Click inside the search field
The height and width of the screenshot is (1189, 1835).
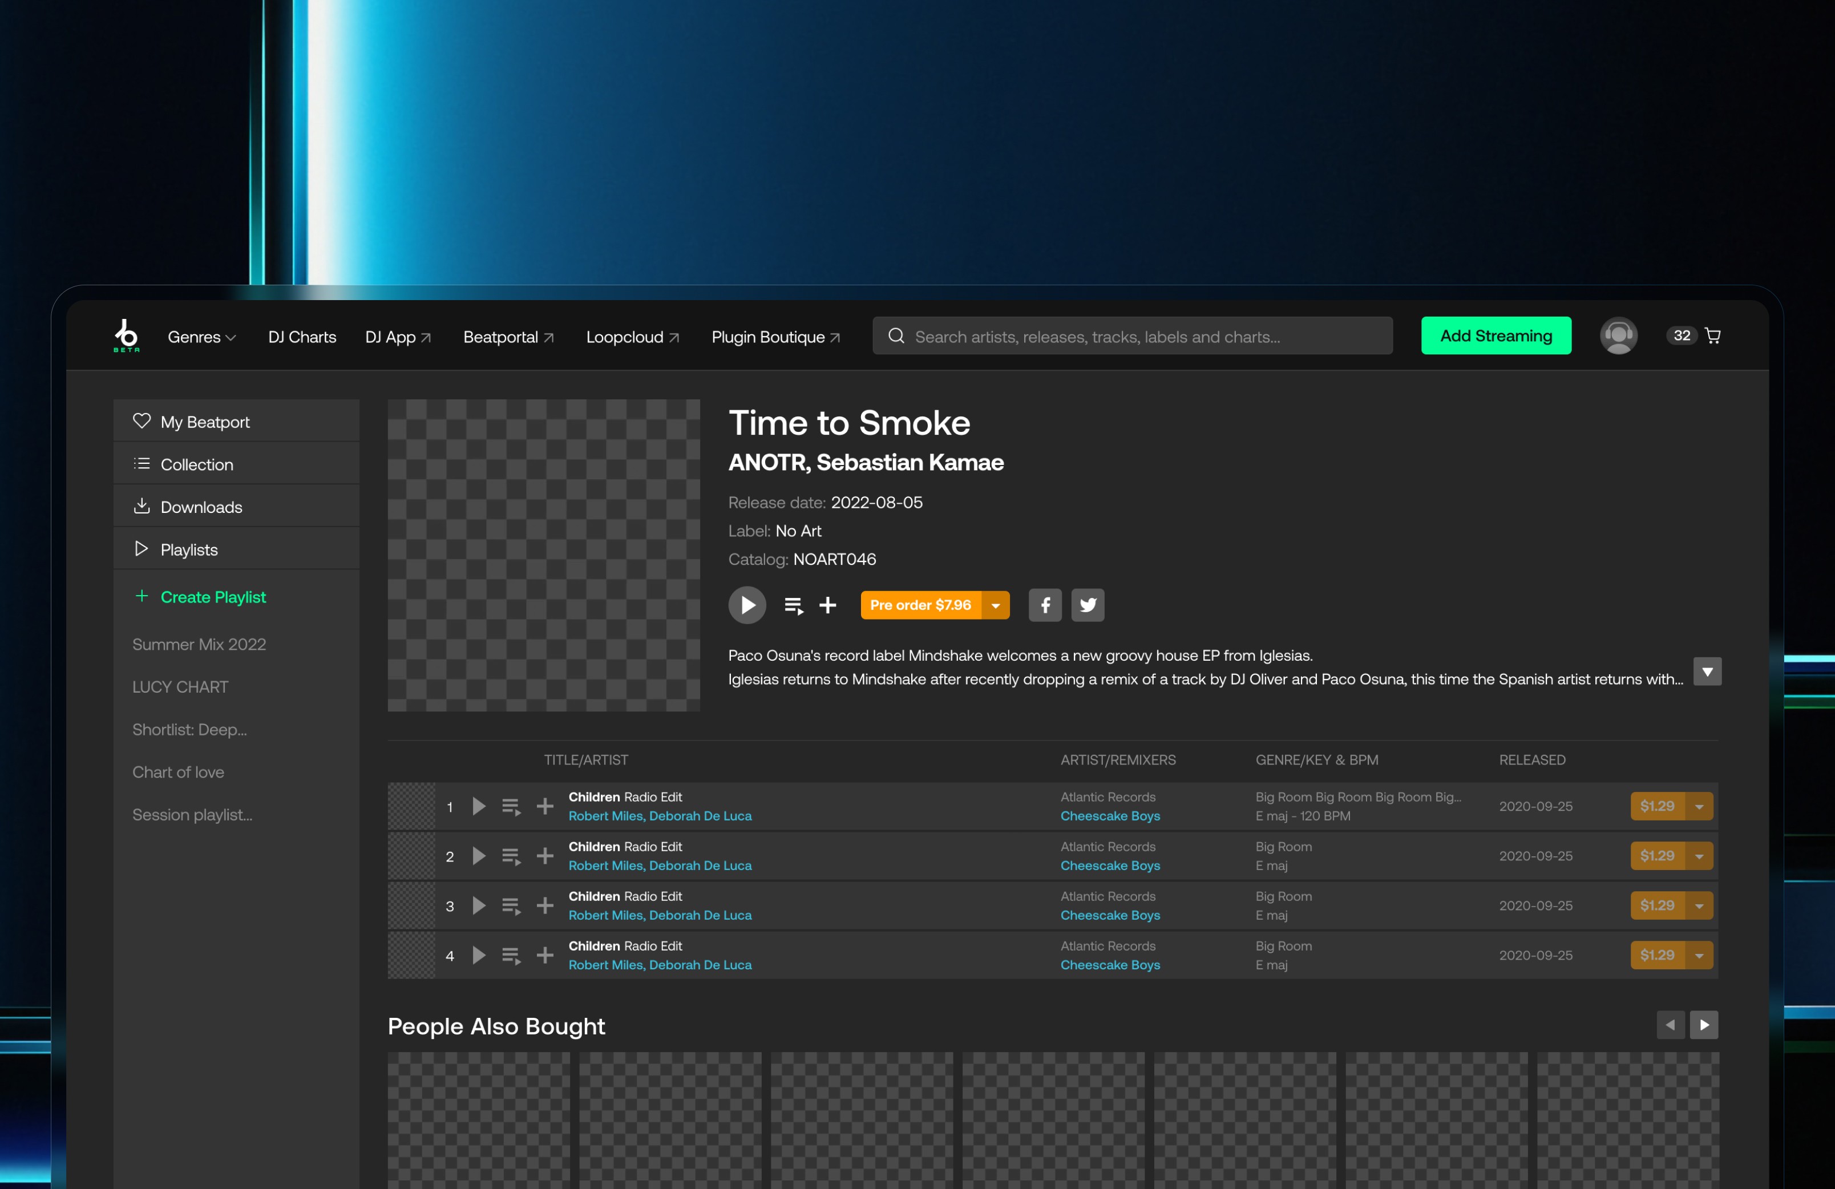coord(1133,336)
